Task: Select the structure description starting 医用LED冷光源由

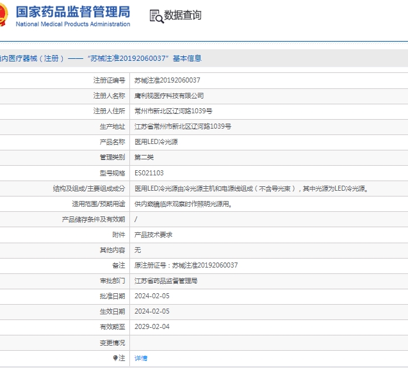Action: coord(252,188)
